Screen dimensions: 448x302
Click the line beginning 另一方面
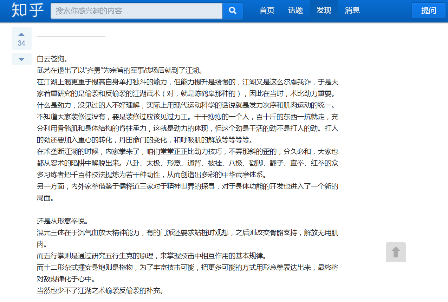(x=187, y=186)
